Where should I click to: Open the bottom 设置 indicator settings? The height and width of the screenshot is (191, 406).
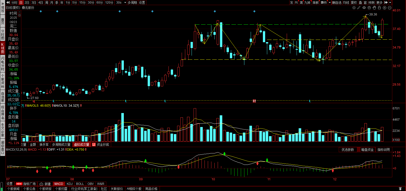coord(10,184)
